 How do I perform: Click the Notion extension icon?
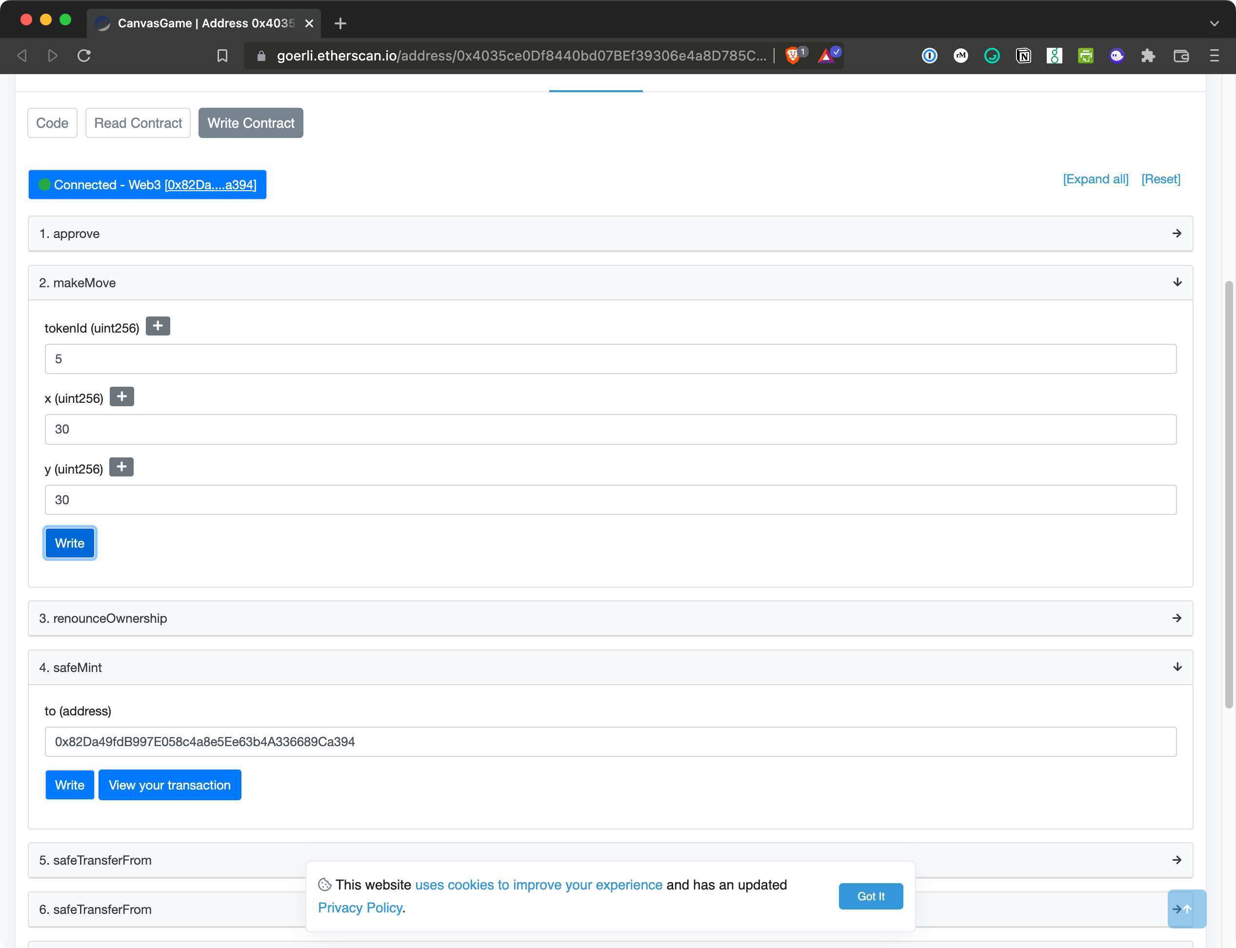coord(1023,55)
